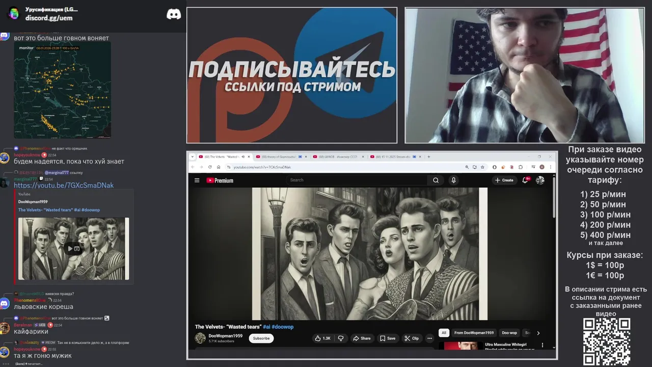Click the Clip button
Screen dimensions: 652x367
tap(412, 338)
